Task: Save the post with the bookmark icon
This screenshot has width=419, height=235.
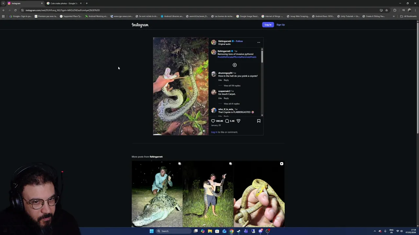Action: point(259,121)
